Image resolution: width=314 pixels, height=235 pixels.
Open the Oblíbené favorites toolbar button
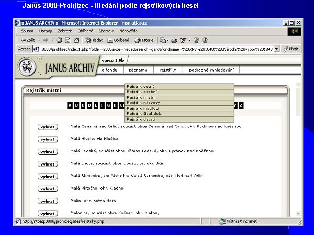tap(118, 40)
